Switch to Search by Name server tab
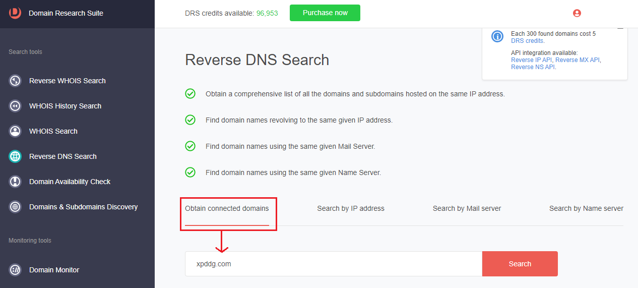 point(586,208)
